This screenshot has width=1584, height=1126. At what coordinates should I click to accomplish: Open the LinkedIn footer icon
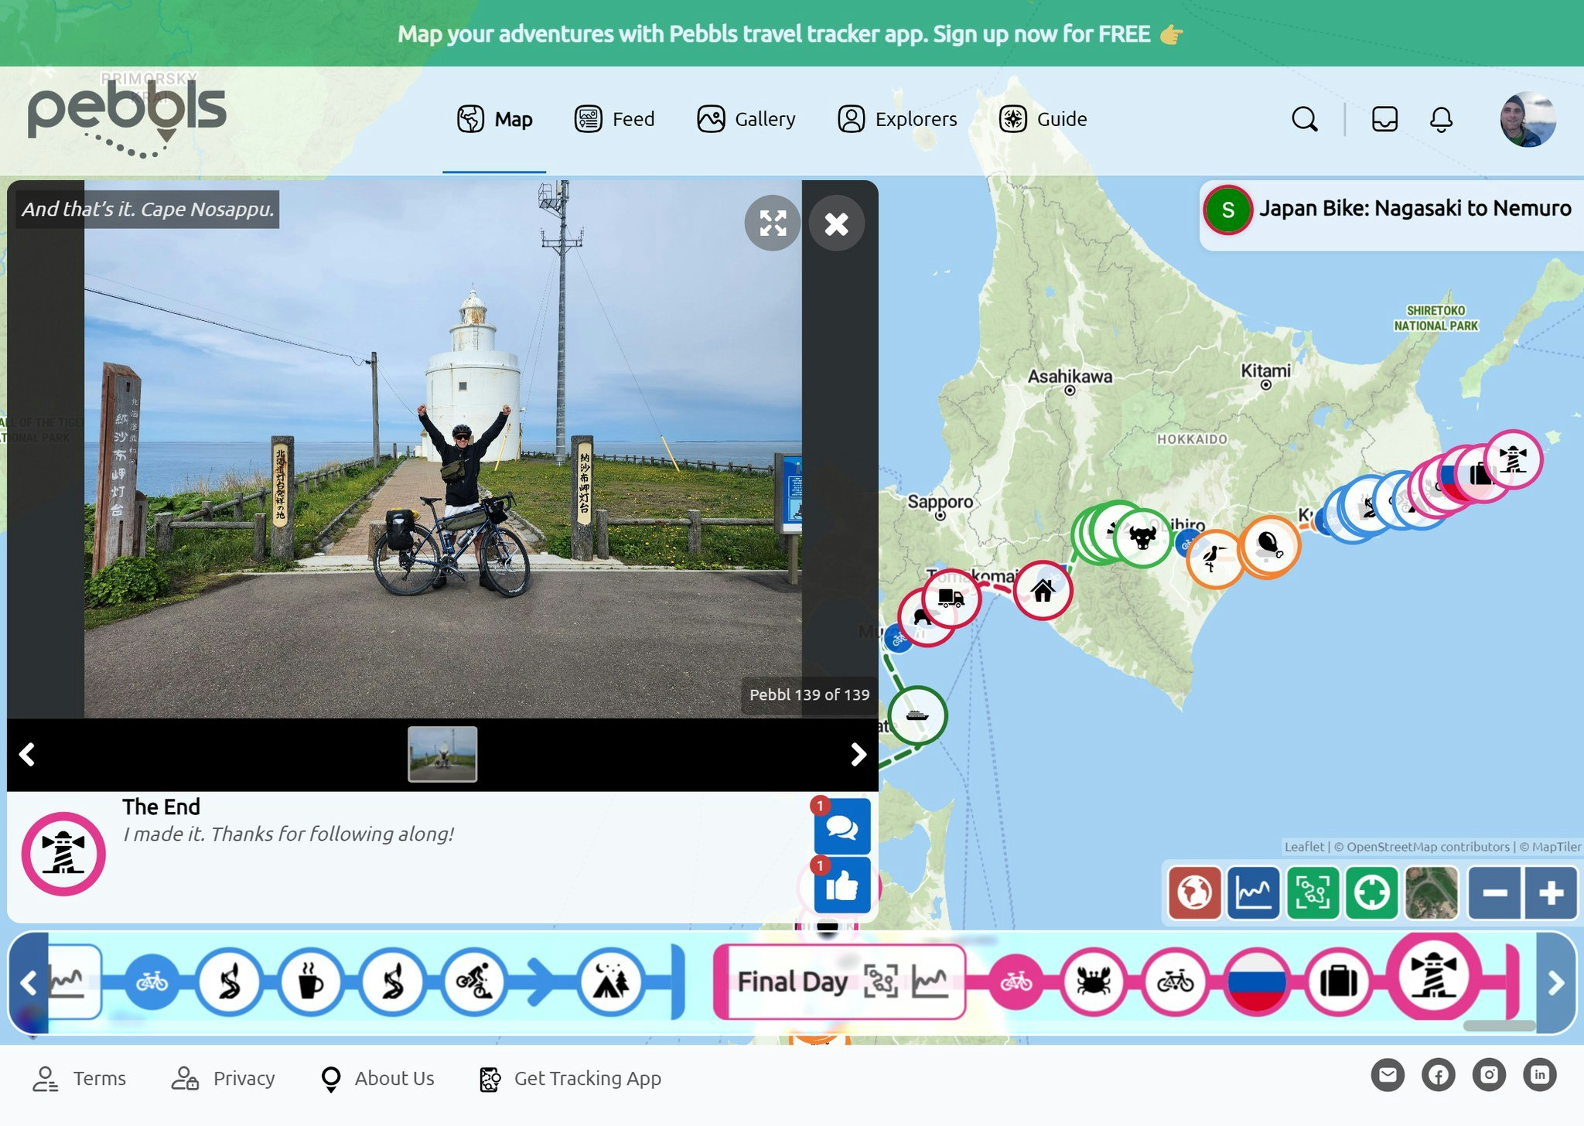pos(1540,1075)
